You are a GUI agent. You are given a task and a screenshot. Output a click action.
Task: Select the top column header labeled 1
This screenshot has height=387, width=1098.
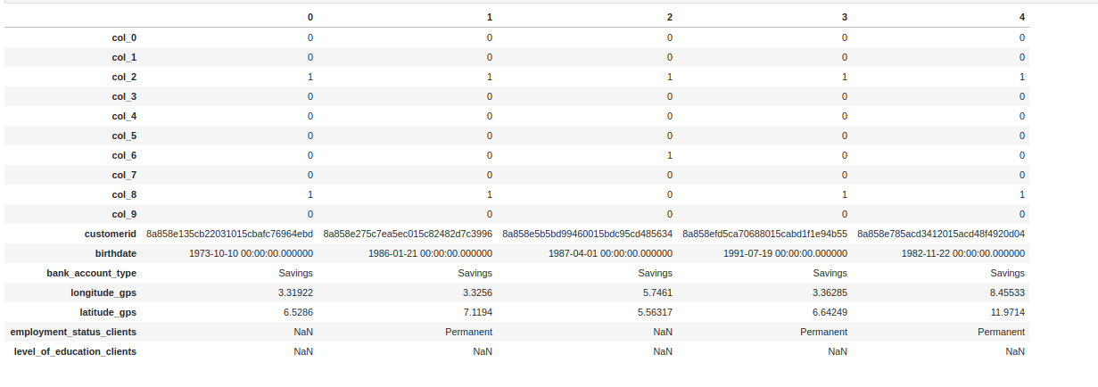click(489, 17)
